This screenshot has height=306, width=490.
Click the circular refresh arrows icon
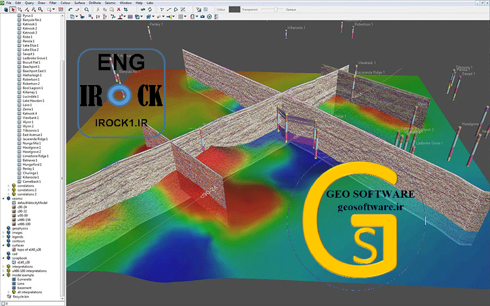point(150,9)
